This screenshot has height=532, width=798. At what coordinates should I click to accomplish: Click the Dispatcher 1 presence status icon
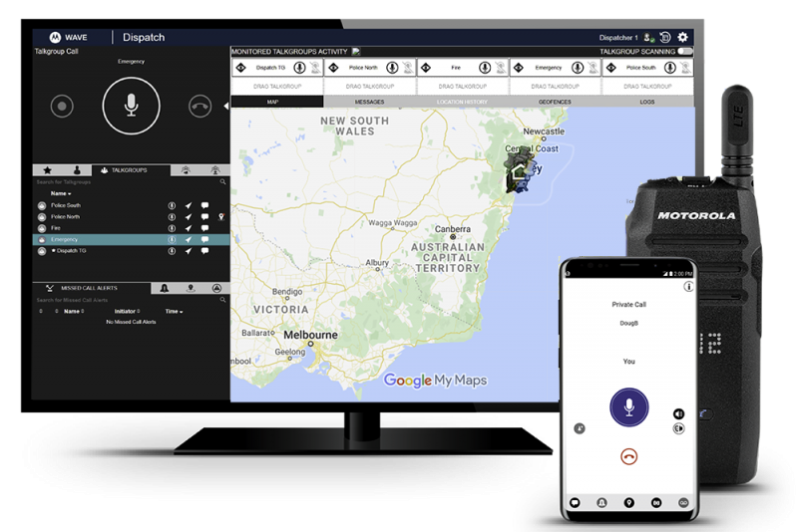pos(648,37)
